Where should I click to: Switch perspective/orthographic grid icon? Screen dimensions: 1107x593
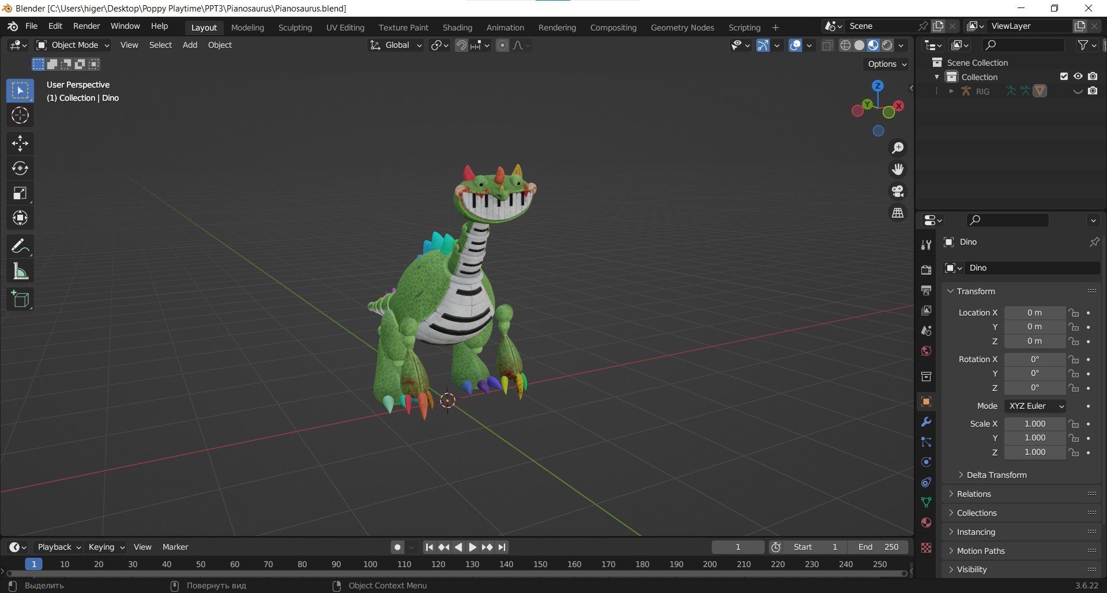point(898,213)
